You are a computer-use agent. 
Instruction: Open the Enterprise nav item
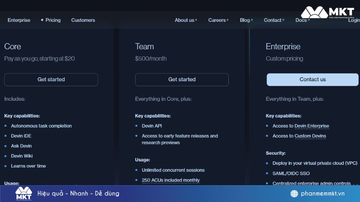[x=19, y=20]
